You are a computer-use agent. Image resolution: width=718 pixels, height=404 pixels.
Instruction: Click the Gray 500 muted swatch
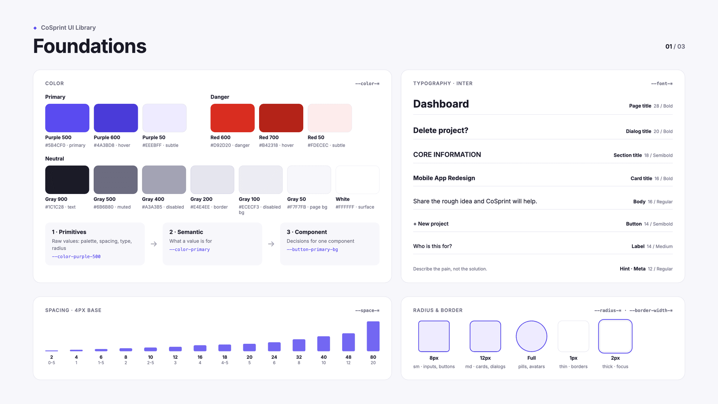coord(116,180)
